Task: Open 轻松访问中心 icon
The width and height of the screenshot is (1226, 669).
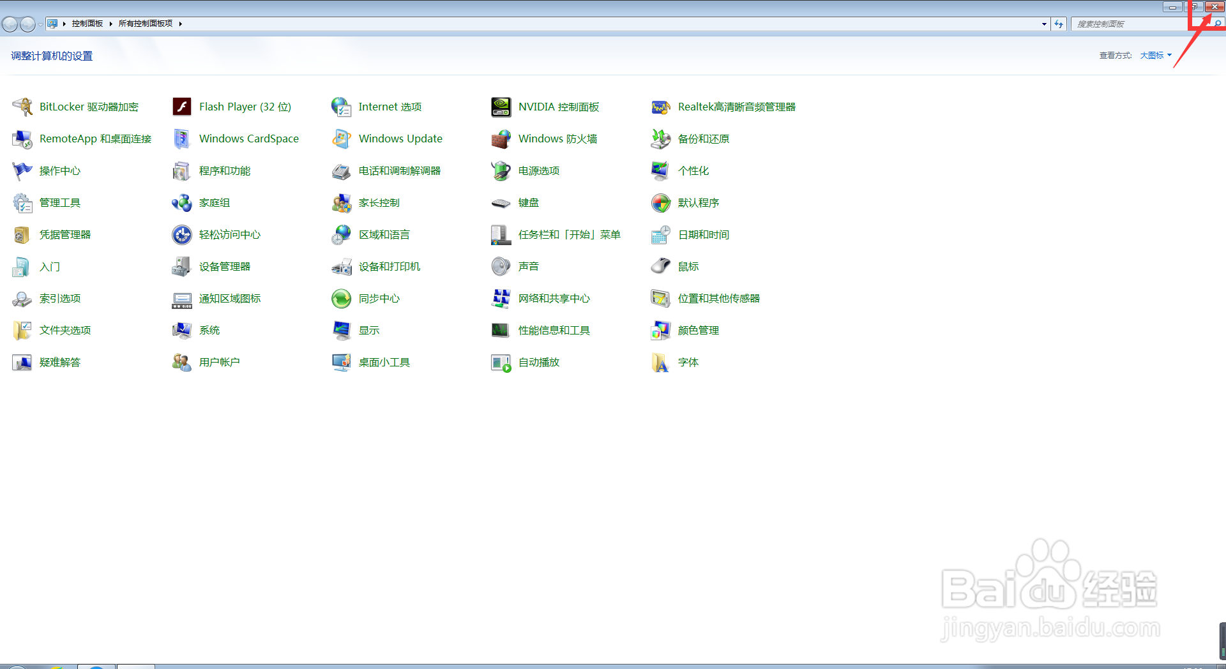Action: pyautogui.click(x=182, y=234)
